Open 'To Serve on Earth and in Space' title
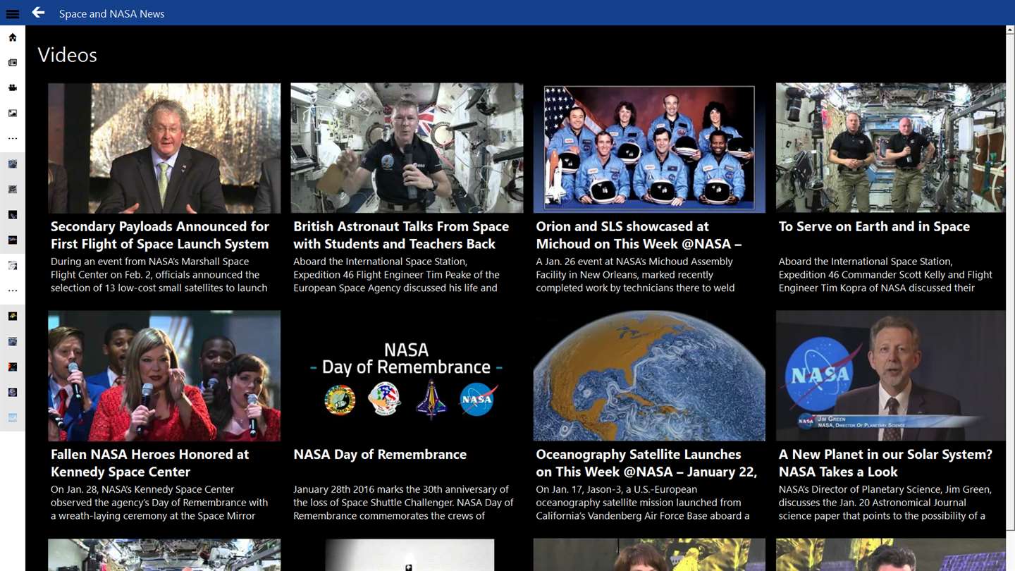 (874, 226)
